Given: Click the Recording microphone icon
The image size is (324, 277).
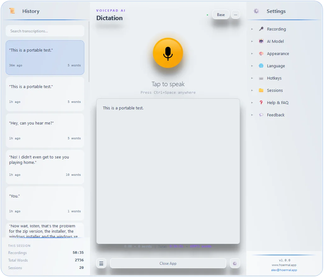Looking at the screenshot, I should pyautogui.click(x=261, y=29).
